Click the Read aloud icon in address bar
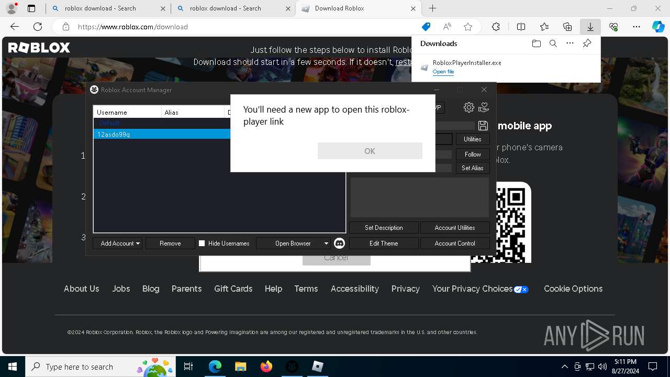670x377 pixels. [447, 27]
